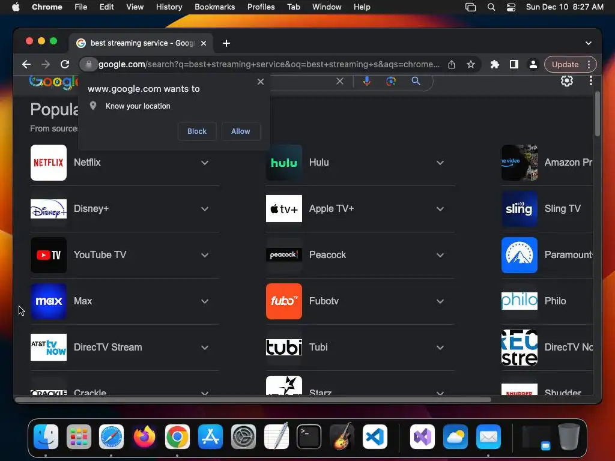
Task: Open Google Lens image search icon
Action: [x=390, y=81]
